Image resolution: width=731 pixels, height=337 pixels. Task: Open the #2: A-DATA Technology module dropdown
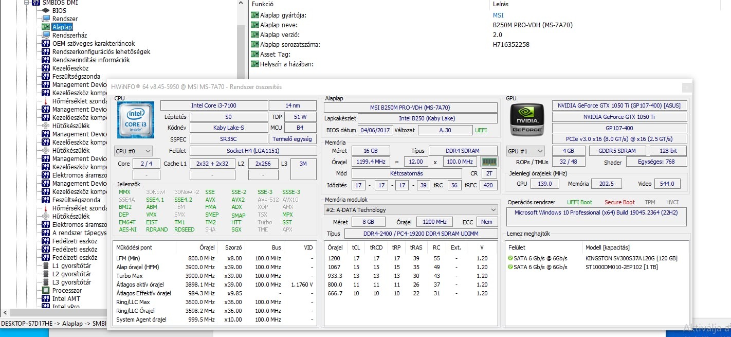[411, 210]
